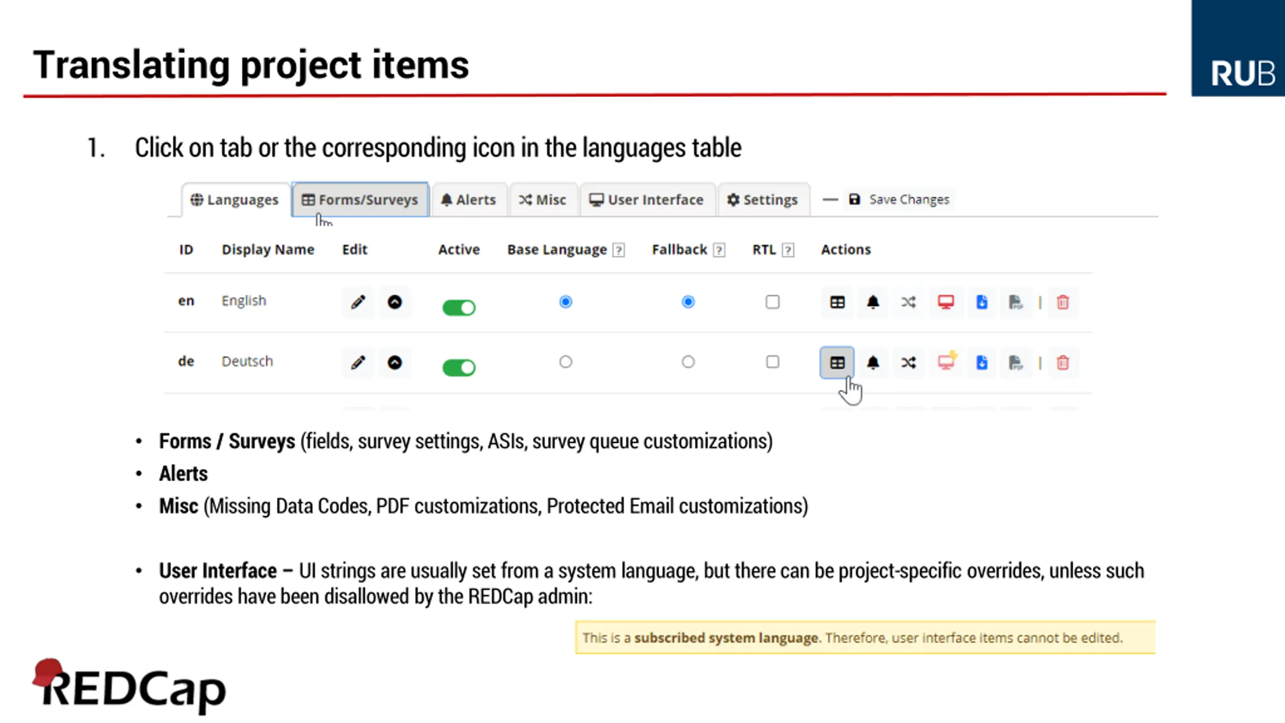Select Deutsch as Fallback language

(688, 362)
